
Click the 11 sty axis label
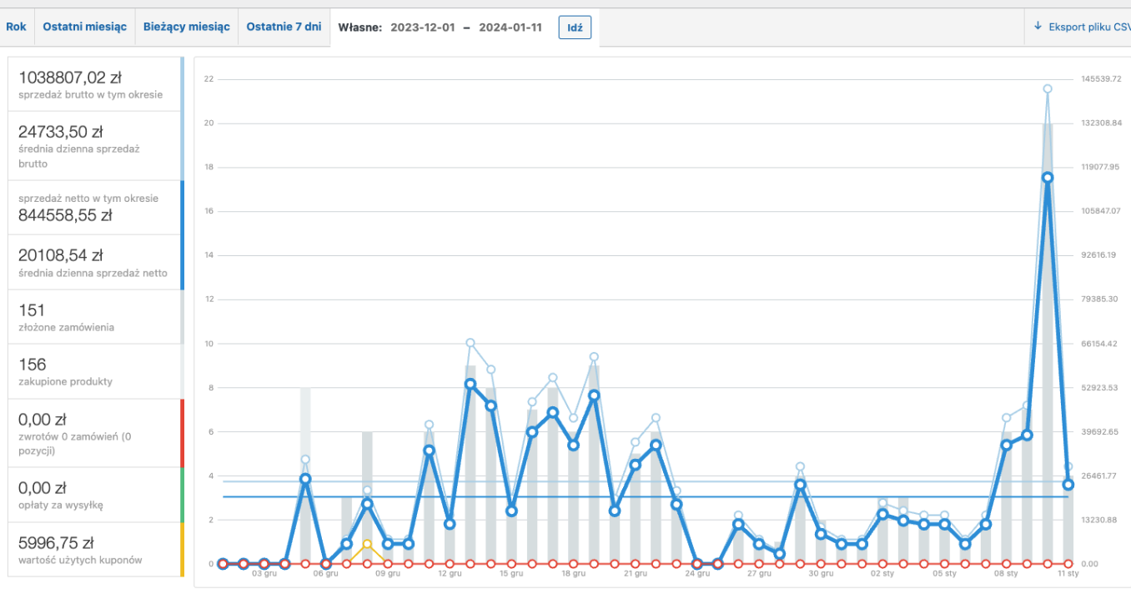(x=1068, y=574)
